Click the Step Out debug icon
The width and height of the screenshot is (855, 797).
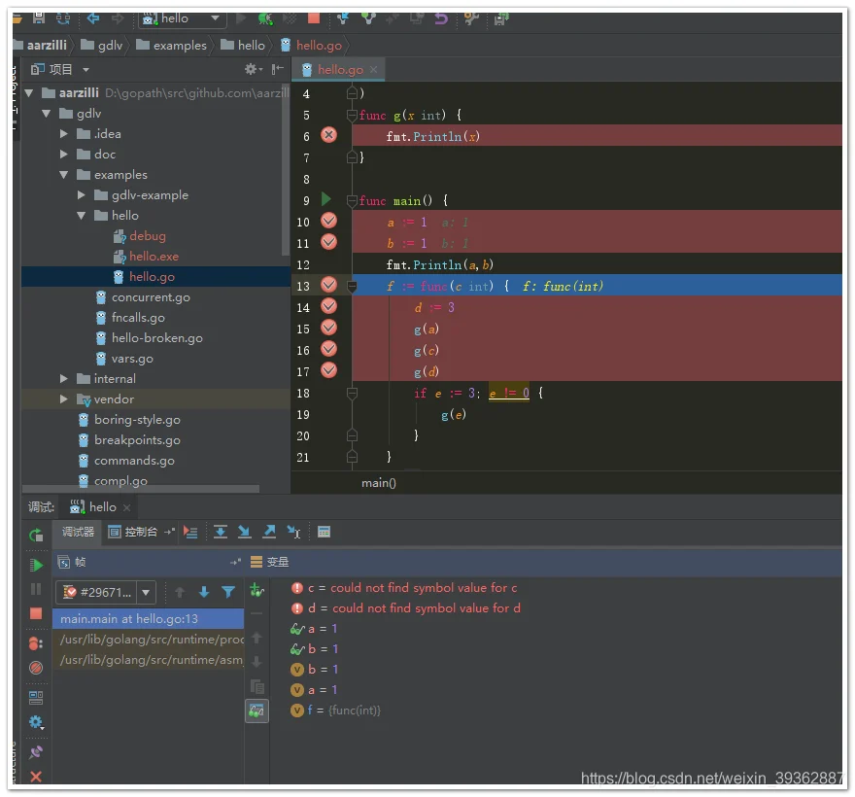tap(269, 532)
